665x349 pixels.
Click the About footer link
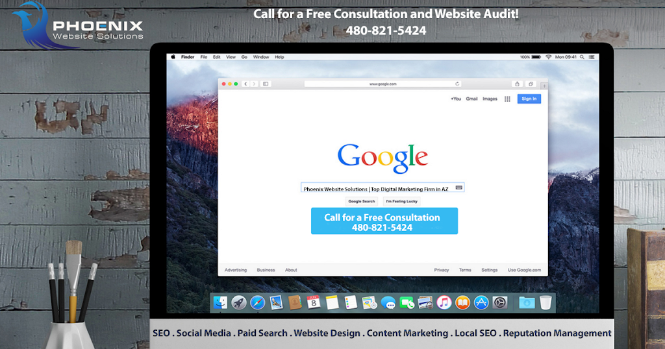point(291,270)
